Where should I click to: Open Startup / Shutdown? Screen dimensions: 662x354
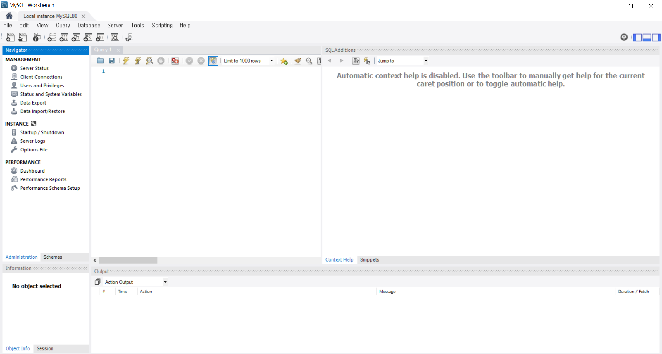click(42, 132)
